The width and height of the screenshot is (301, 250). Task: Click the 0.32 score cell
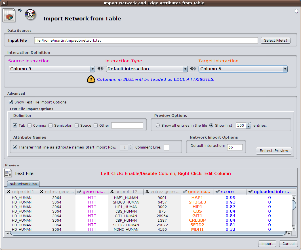pos(230,229)
